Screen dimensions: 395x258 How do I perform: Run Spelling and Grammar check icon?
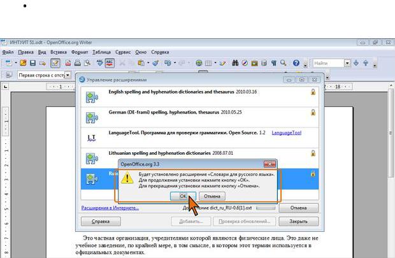[x=100, y=63]
